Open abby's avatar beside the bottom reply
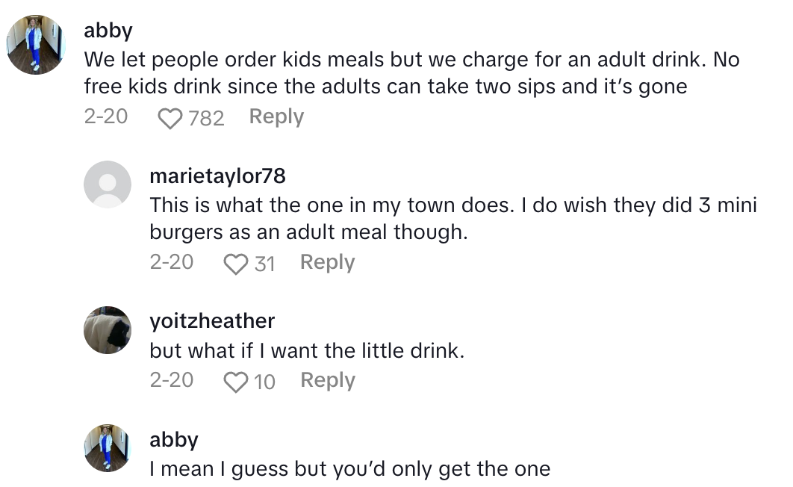Image resolution: width=793 pixels, height=487 pixels. 108,447
